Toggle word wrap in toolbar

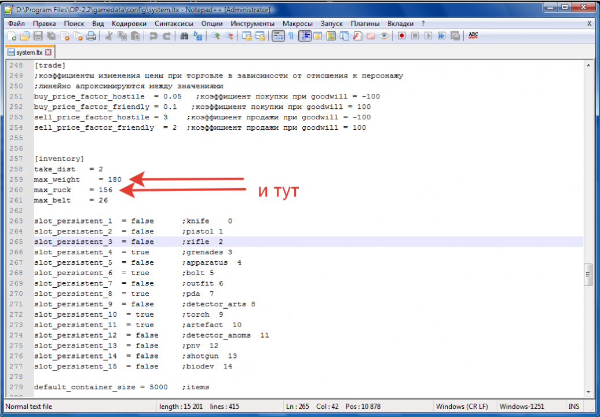tap(278, 36)
